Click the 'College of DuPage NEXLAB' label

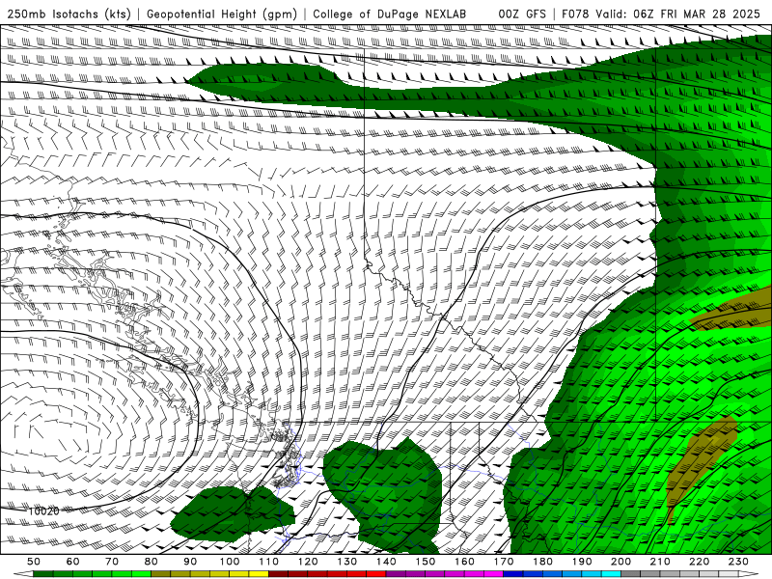click(x=390, y=14)
